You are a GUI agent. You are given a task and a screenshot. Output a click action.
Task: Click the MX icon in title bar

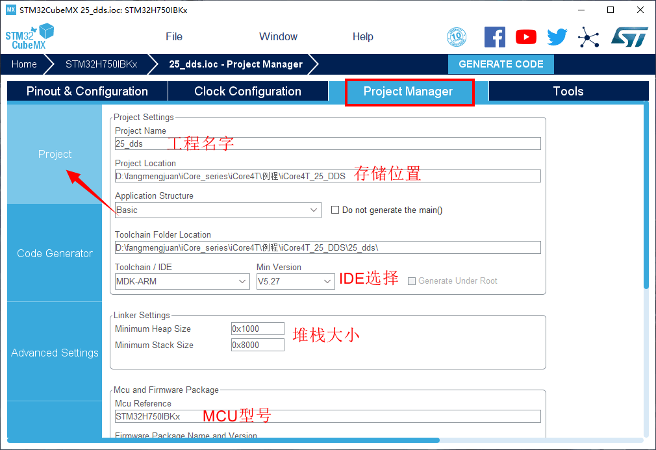pyautogui.click(x=10, y=10)
